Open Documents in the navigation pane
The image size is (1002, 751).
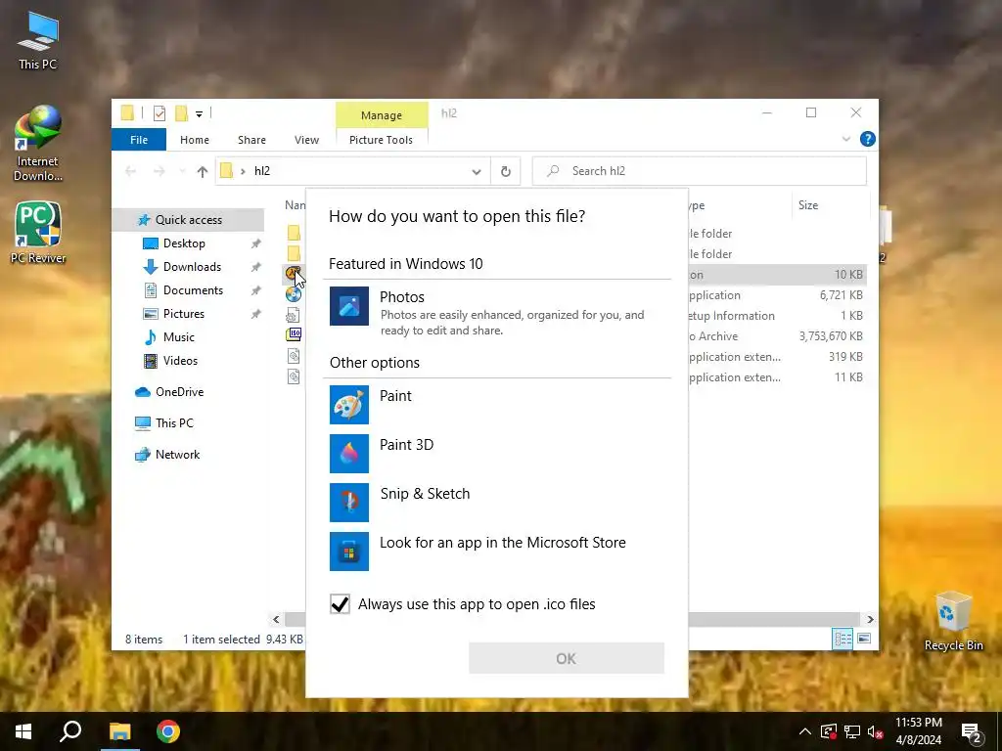193,290
